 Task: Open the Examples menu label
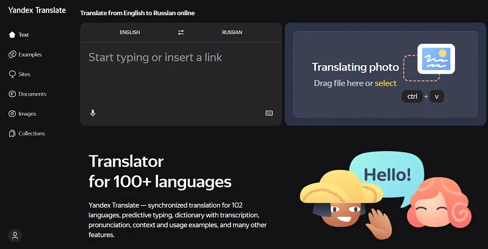point(30,55)
